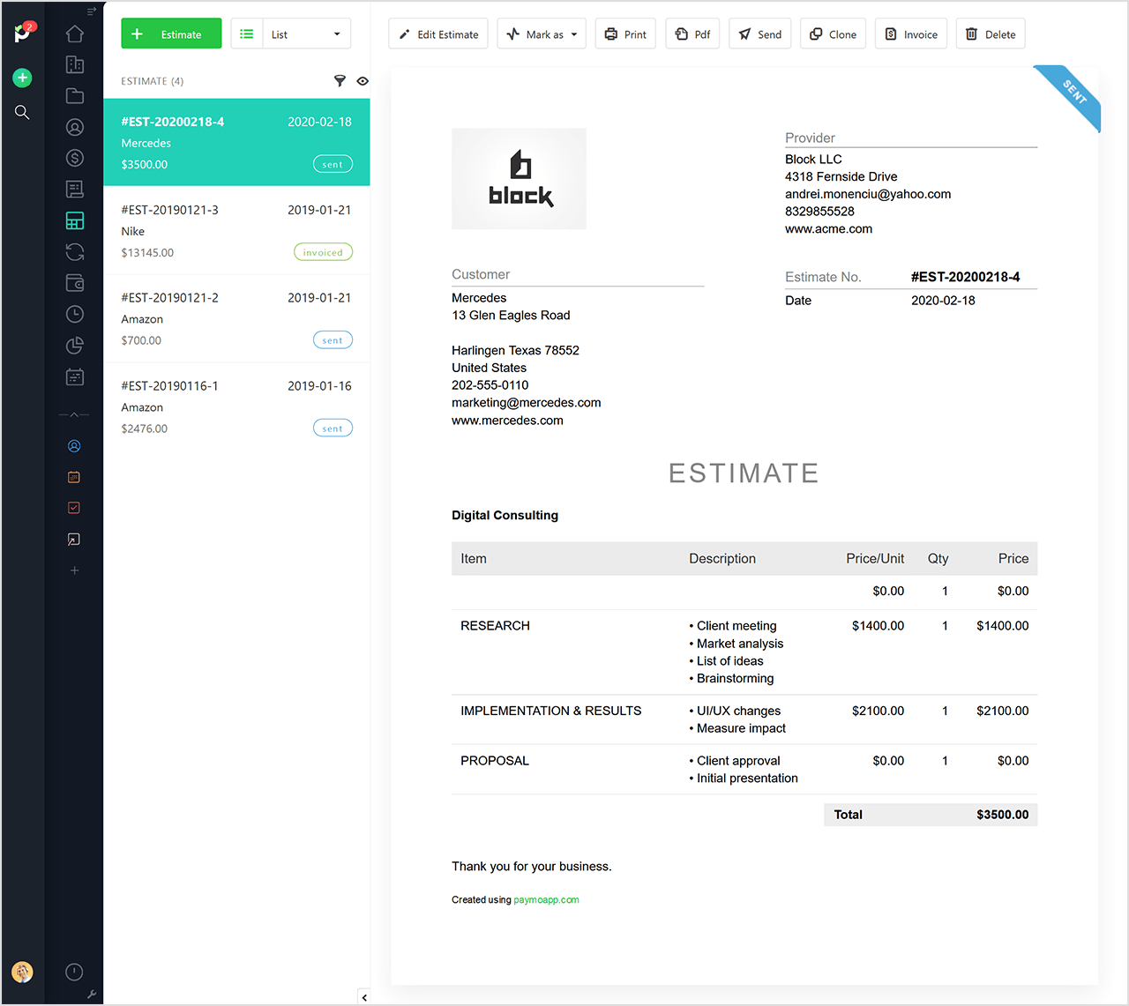1129x1006 pixels.
Task: Click the Edit Estimate button
Action: pyautogui.click(x=438, y=34)
